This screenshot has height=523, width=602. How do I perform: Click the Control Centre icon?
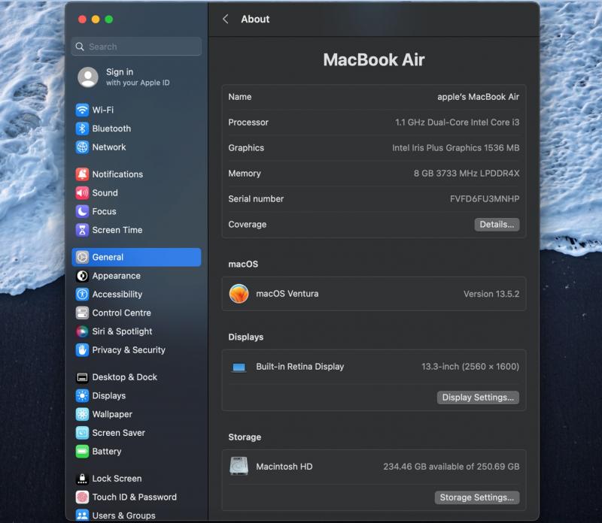click(82, 313)
